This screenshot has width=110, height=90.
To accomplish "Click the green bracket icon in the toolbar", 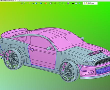I will tap(63, 3).
